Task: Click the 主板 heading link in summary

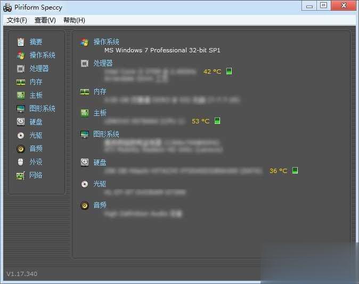Action: (100, 113)
